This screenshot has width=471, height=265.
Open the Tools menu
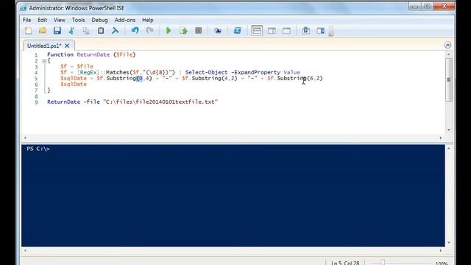click(78, 20)
